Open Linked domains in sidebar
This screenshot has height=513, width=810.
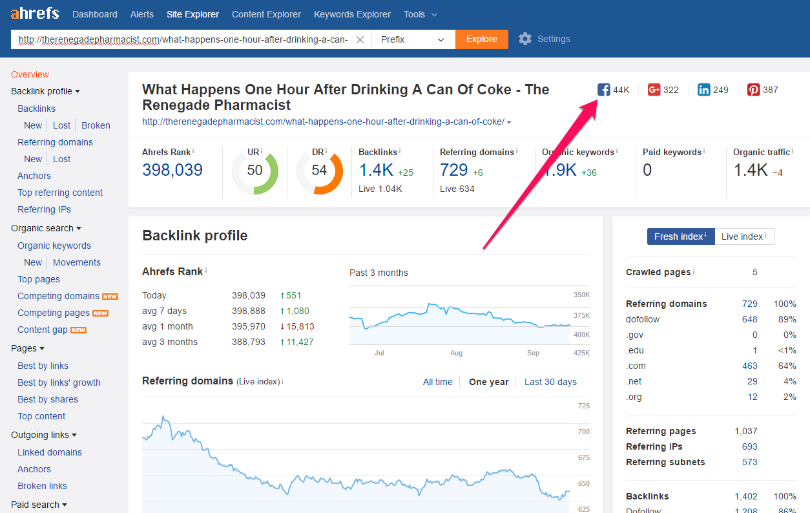[50, 452]
